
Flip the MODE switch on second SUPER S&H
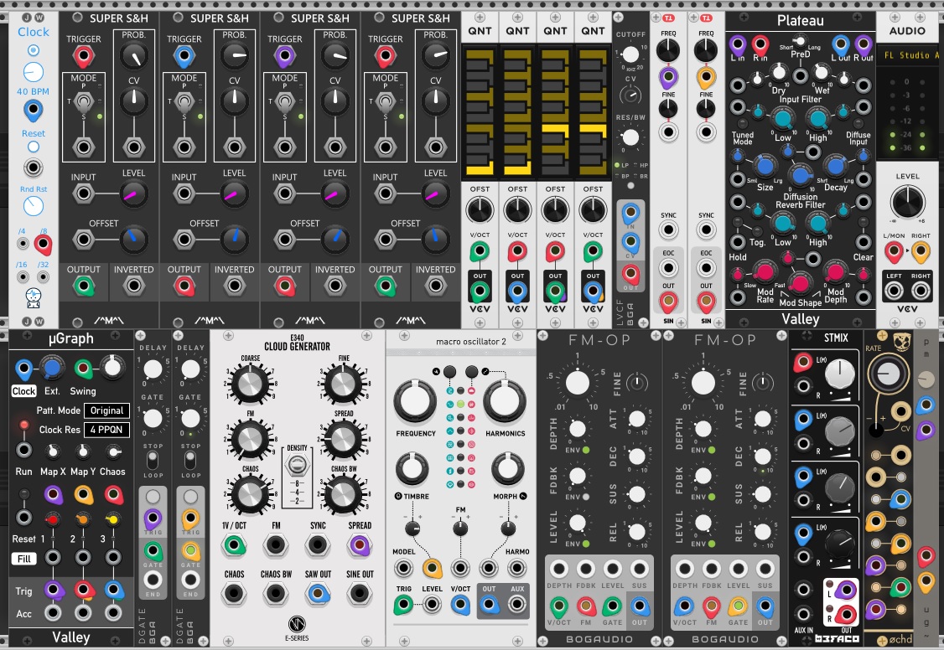pyautogui.click(x=184, y=102)
